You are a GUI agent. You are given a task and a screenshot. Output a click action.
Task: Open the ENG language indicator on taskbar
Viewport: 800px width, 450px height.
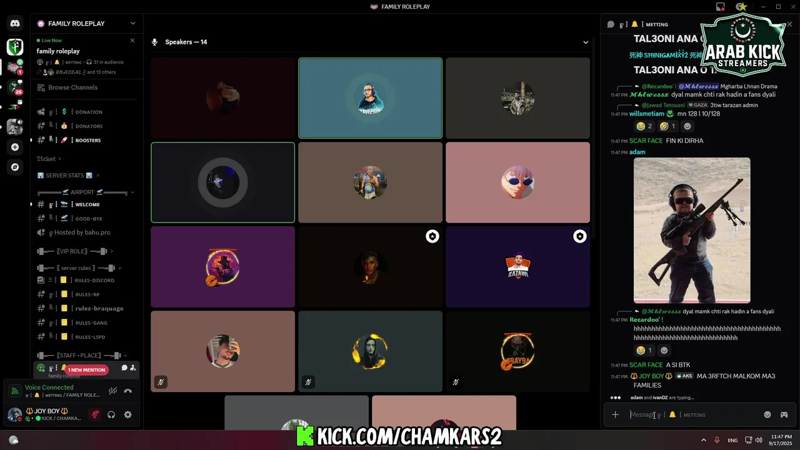click(x=732, y=440)
